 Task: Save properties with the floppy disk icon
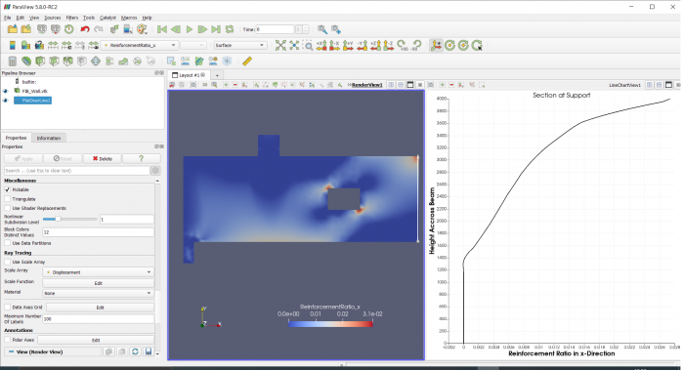[149, 351]
